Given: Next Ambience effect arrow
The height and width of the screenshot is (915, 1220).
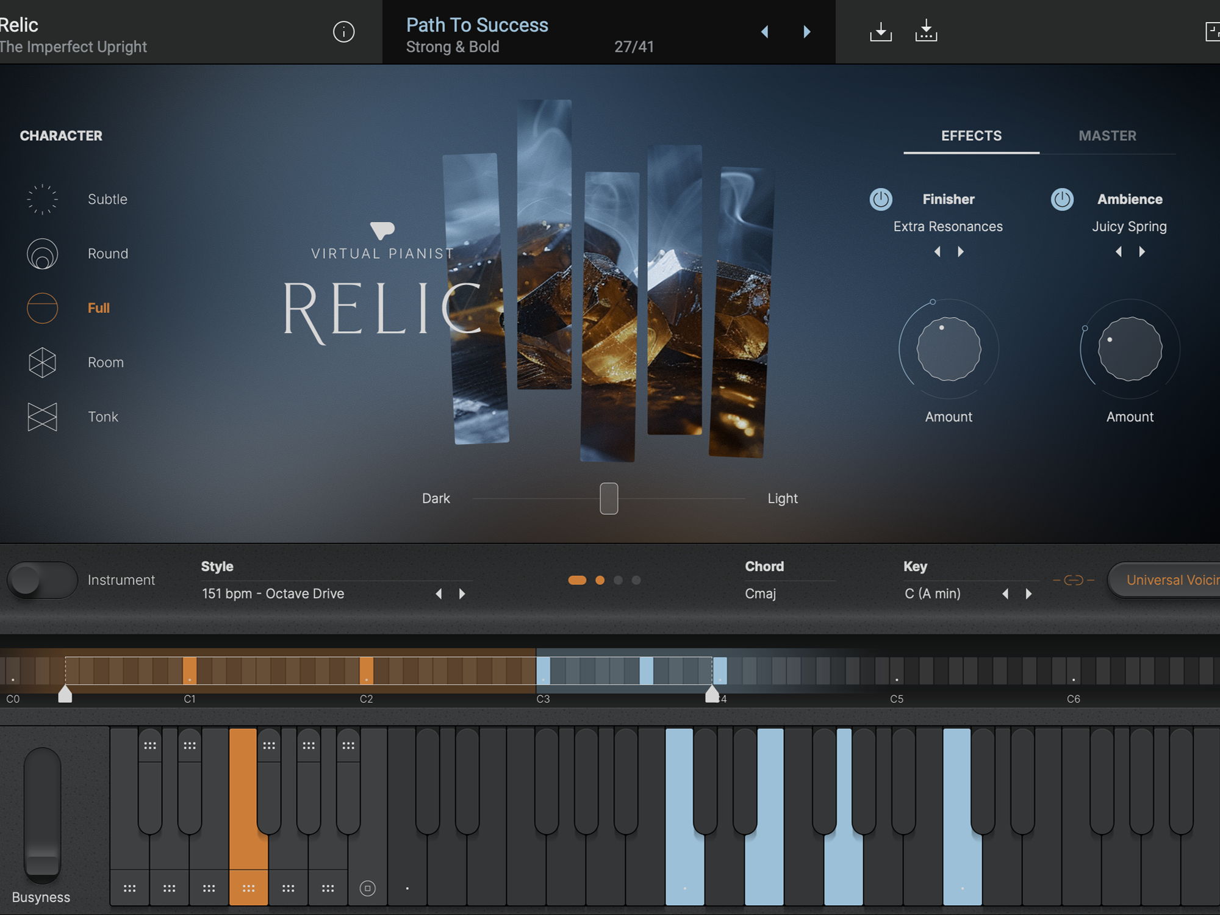Looking at the screenshot, I should [1142, 251].
